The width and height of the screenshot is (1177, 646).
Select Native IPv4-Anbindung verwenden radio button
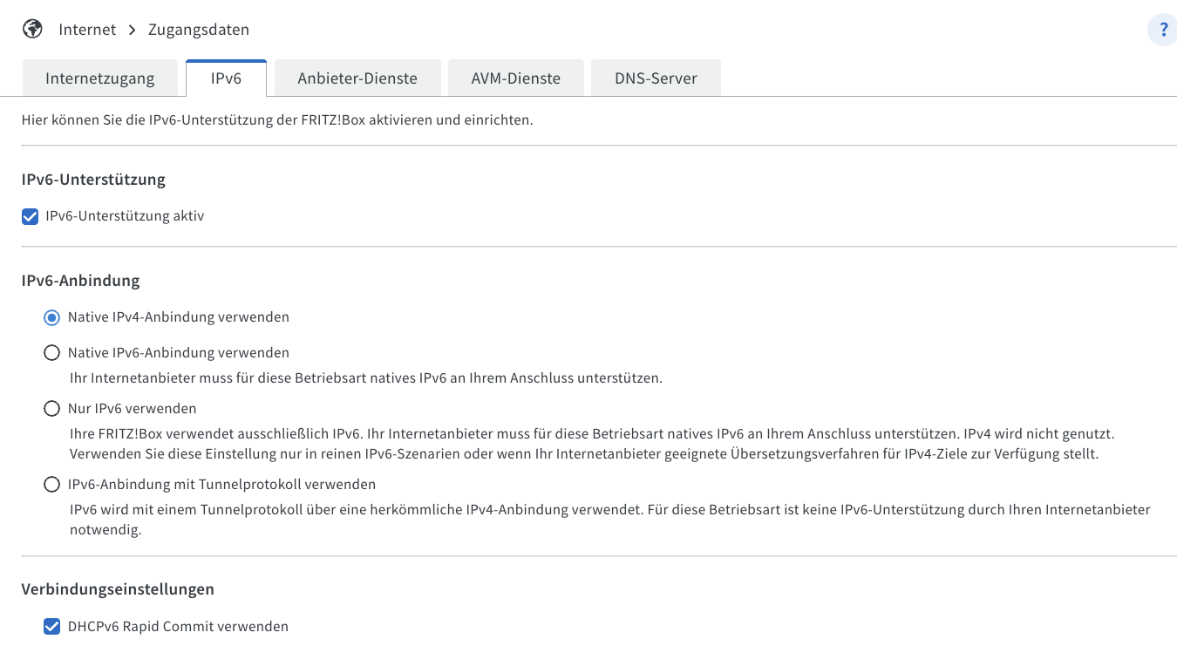[x=52, y=317]
